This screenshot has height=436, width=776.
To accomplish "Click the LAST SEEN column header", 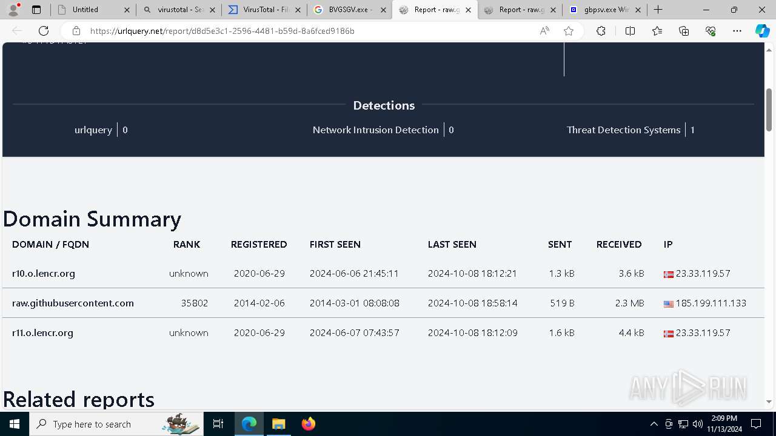I will coord(452,245).
